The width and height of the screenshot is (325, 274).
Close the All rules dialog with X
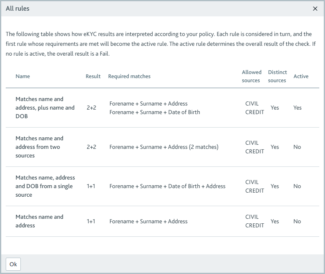[x=315, y=9]
